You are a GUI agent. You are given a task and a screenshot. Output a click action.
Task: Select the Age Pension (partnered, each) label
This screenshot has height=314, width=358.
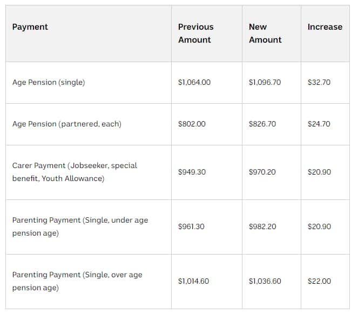pos(66,124)
